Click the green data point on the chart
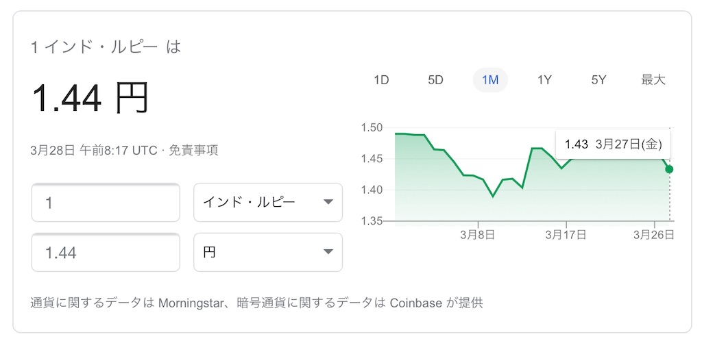 [x=669, y=169]
